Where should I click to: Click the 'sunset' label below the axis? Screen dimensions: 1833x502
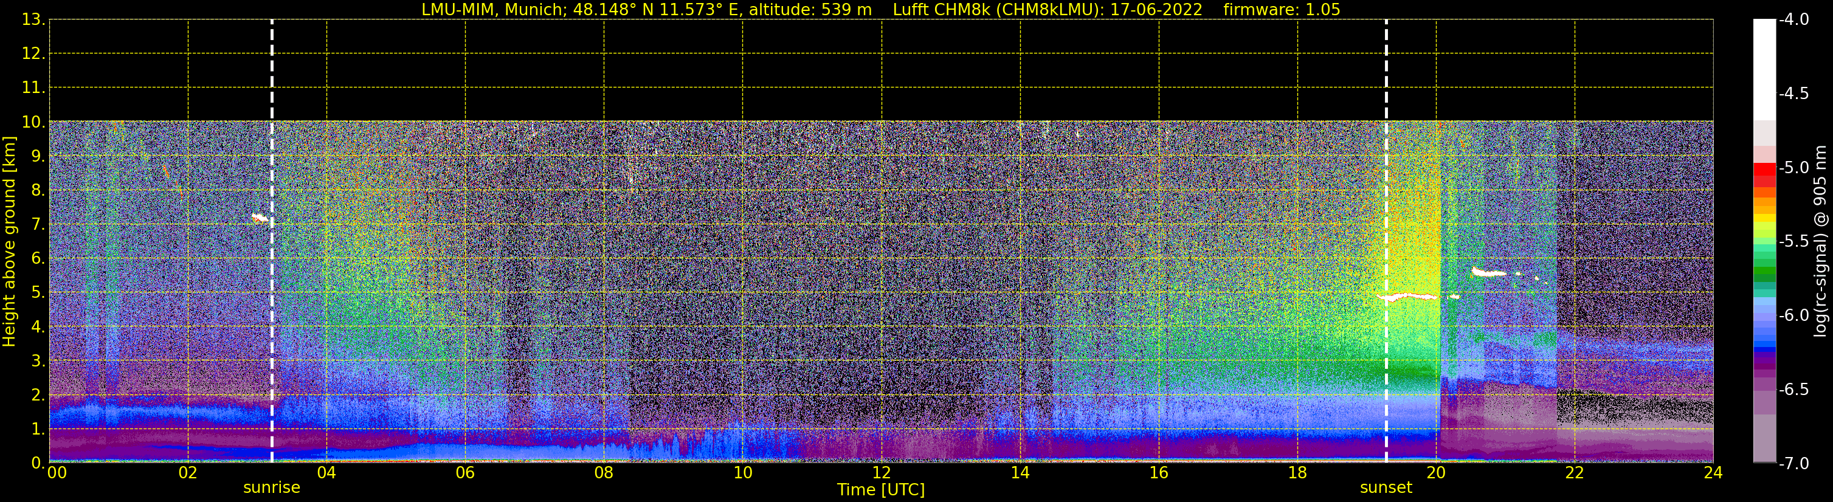1386,487
